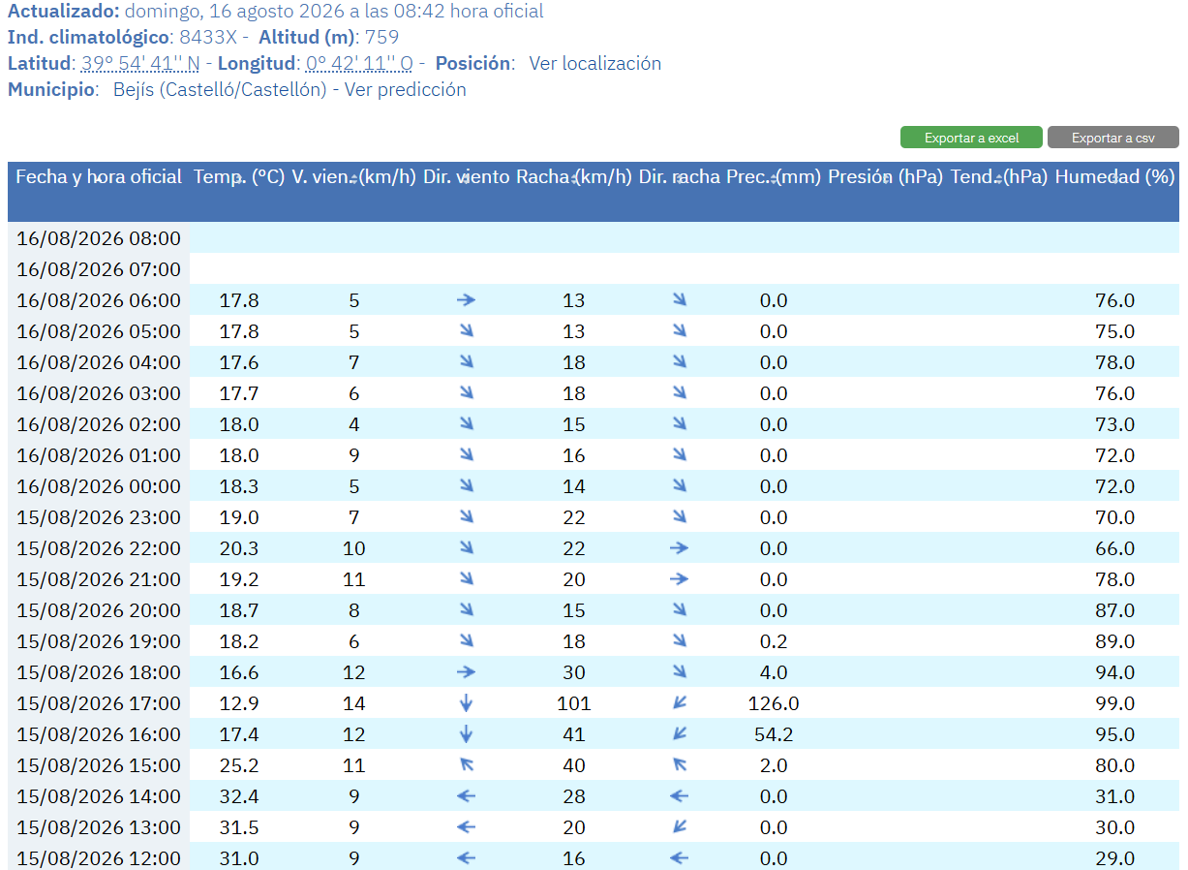Click gust direction arrow for 15/08/2026 18:00

(x=679, y=672)
